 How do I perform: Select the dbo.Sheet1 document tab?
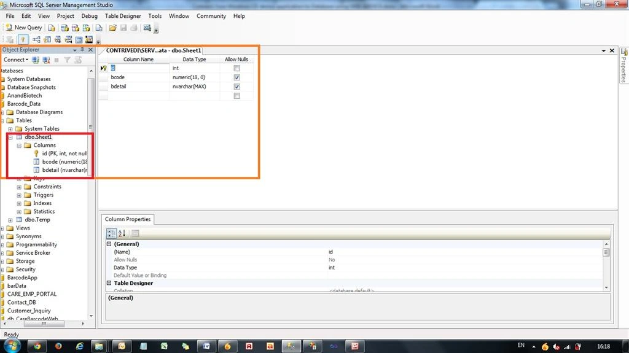coord(153,50)
